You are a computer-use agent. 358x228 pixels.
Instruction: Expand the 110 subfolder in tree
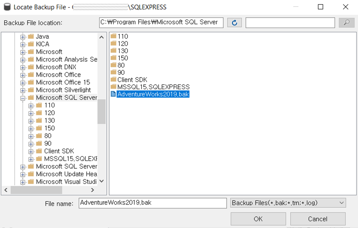click(31, 106)
